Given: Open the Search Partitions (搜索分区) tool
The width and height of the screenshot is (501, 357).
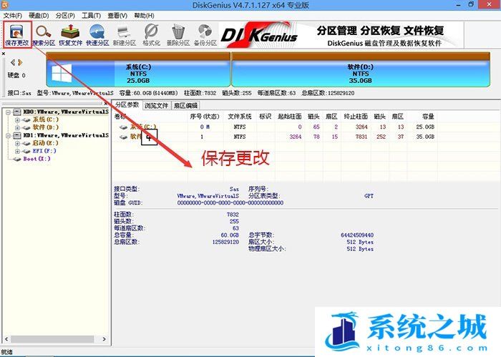Looking at the screenshot, I should pyautogui.click(x=44, y=34).
